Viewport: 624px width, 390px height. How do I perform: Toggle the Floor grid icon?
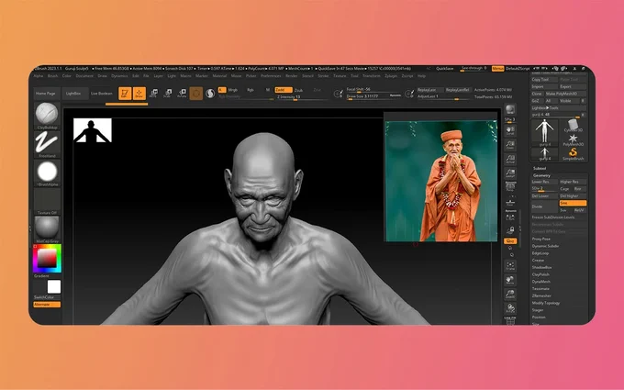click(510, 203)
